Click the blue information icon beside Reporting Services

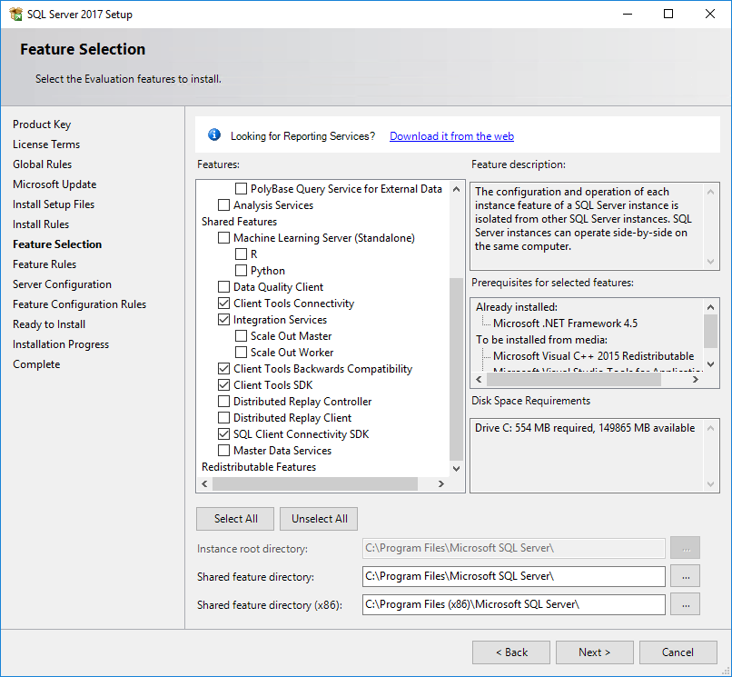pyautogui.click(x=214, y=135)
